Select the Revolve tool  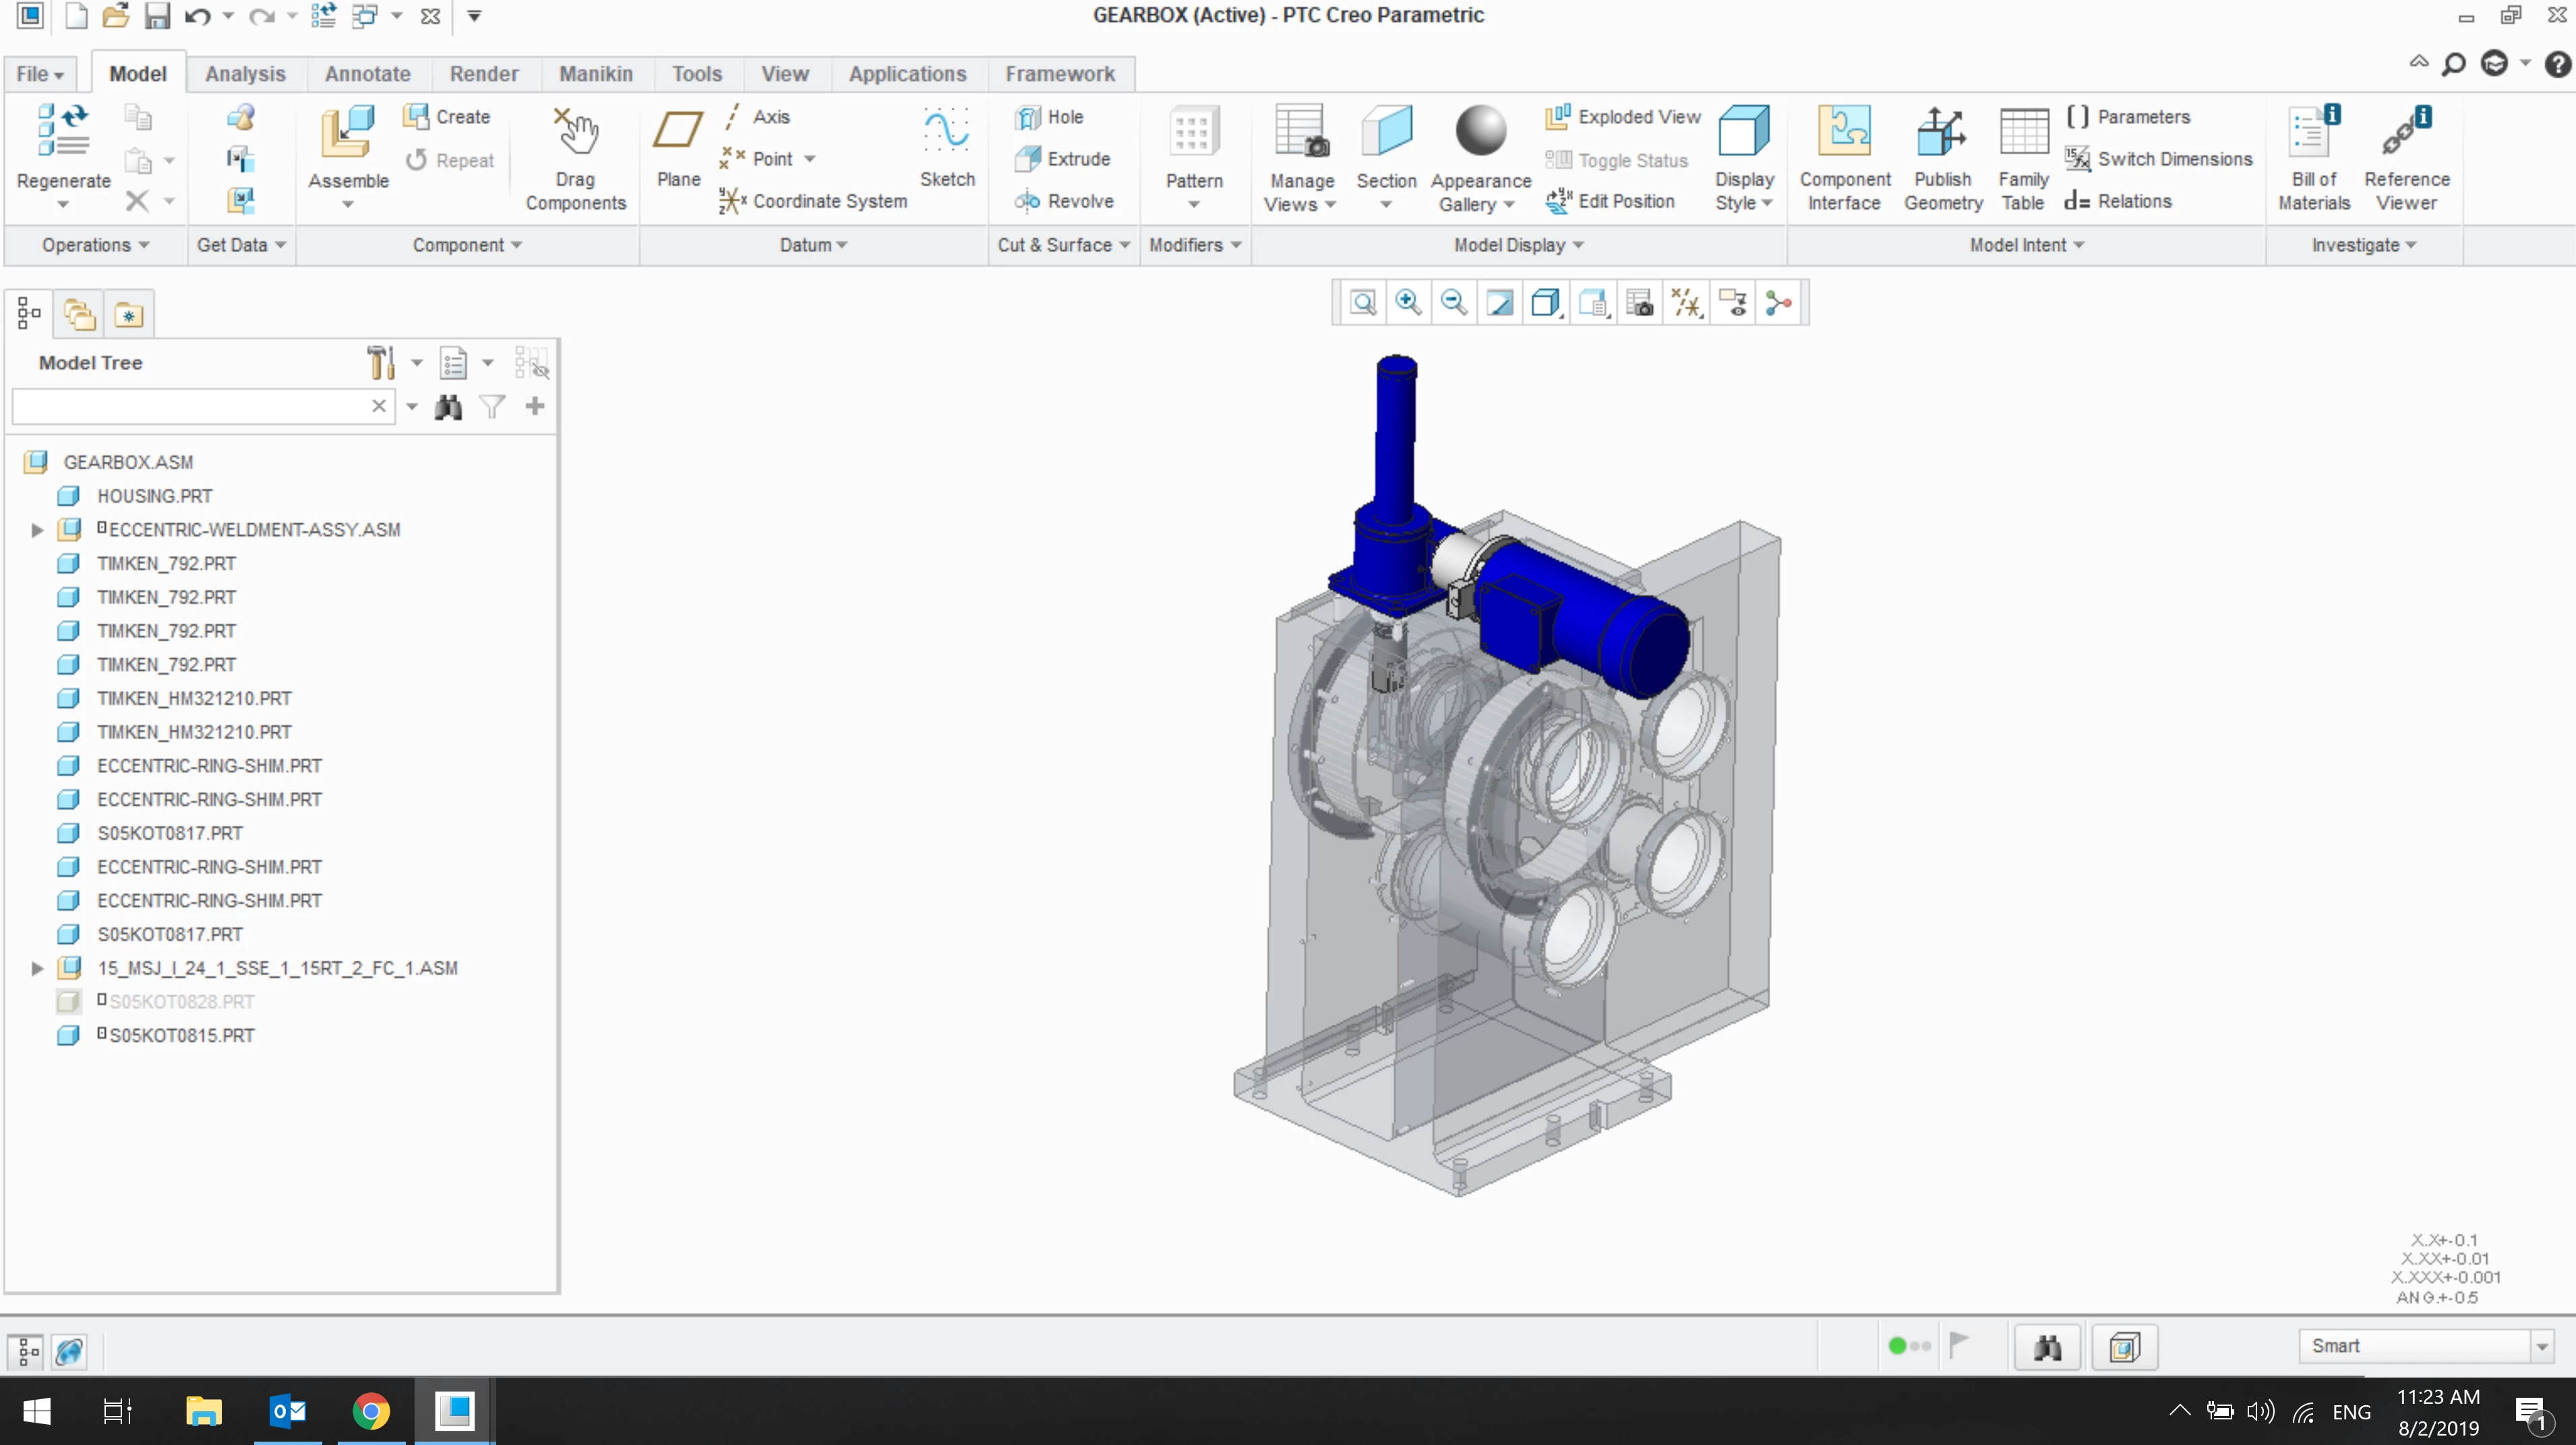(x=1064, y=201)
